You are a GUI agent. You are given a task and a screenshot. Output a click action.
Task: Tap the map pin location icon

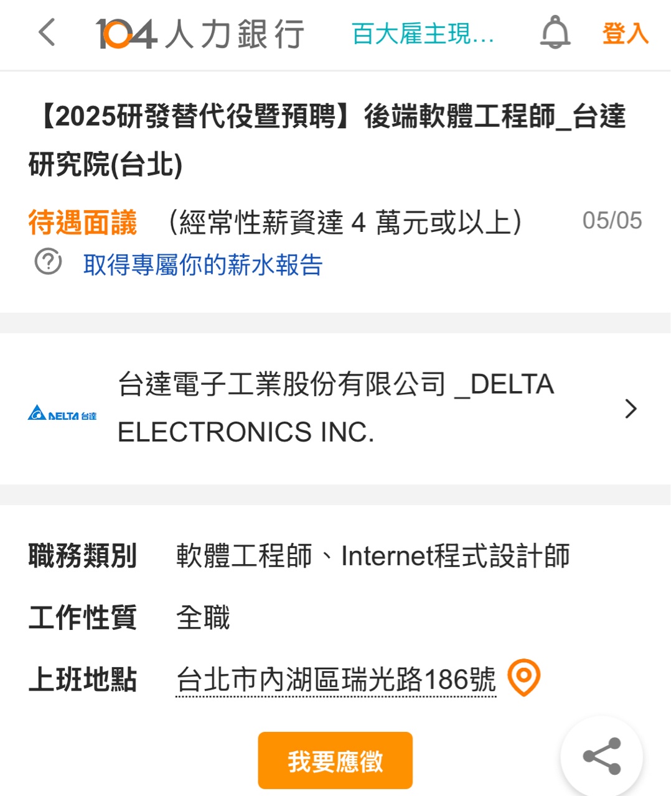[523, 678]
